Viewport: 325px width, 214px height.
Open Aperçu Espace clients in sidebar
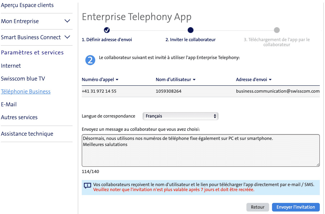27,5
